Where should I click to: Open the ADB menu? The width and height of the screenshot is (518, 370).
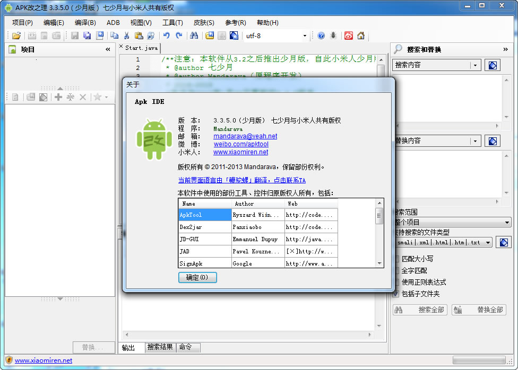[113, 22]
